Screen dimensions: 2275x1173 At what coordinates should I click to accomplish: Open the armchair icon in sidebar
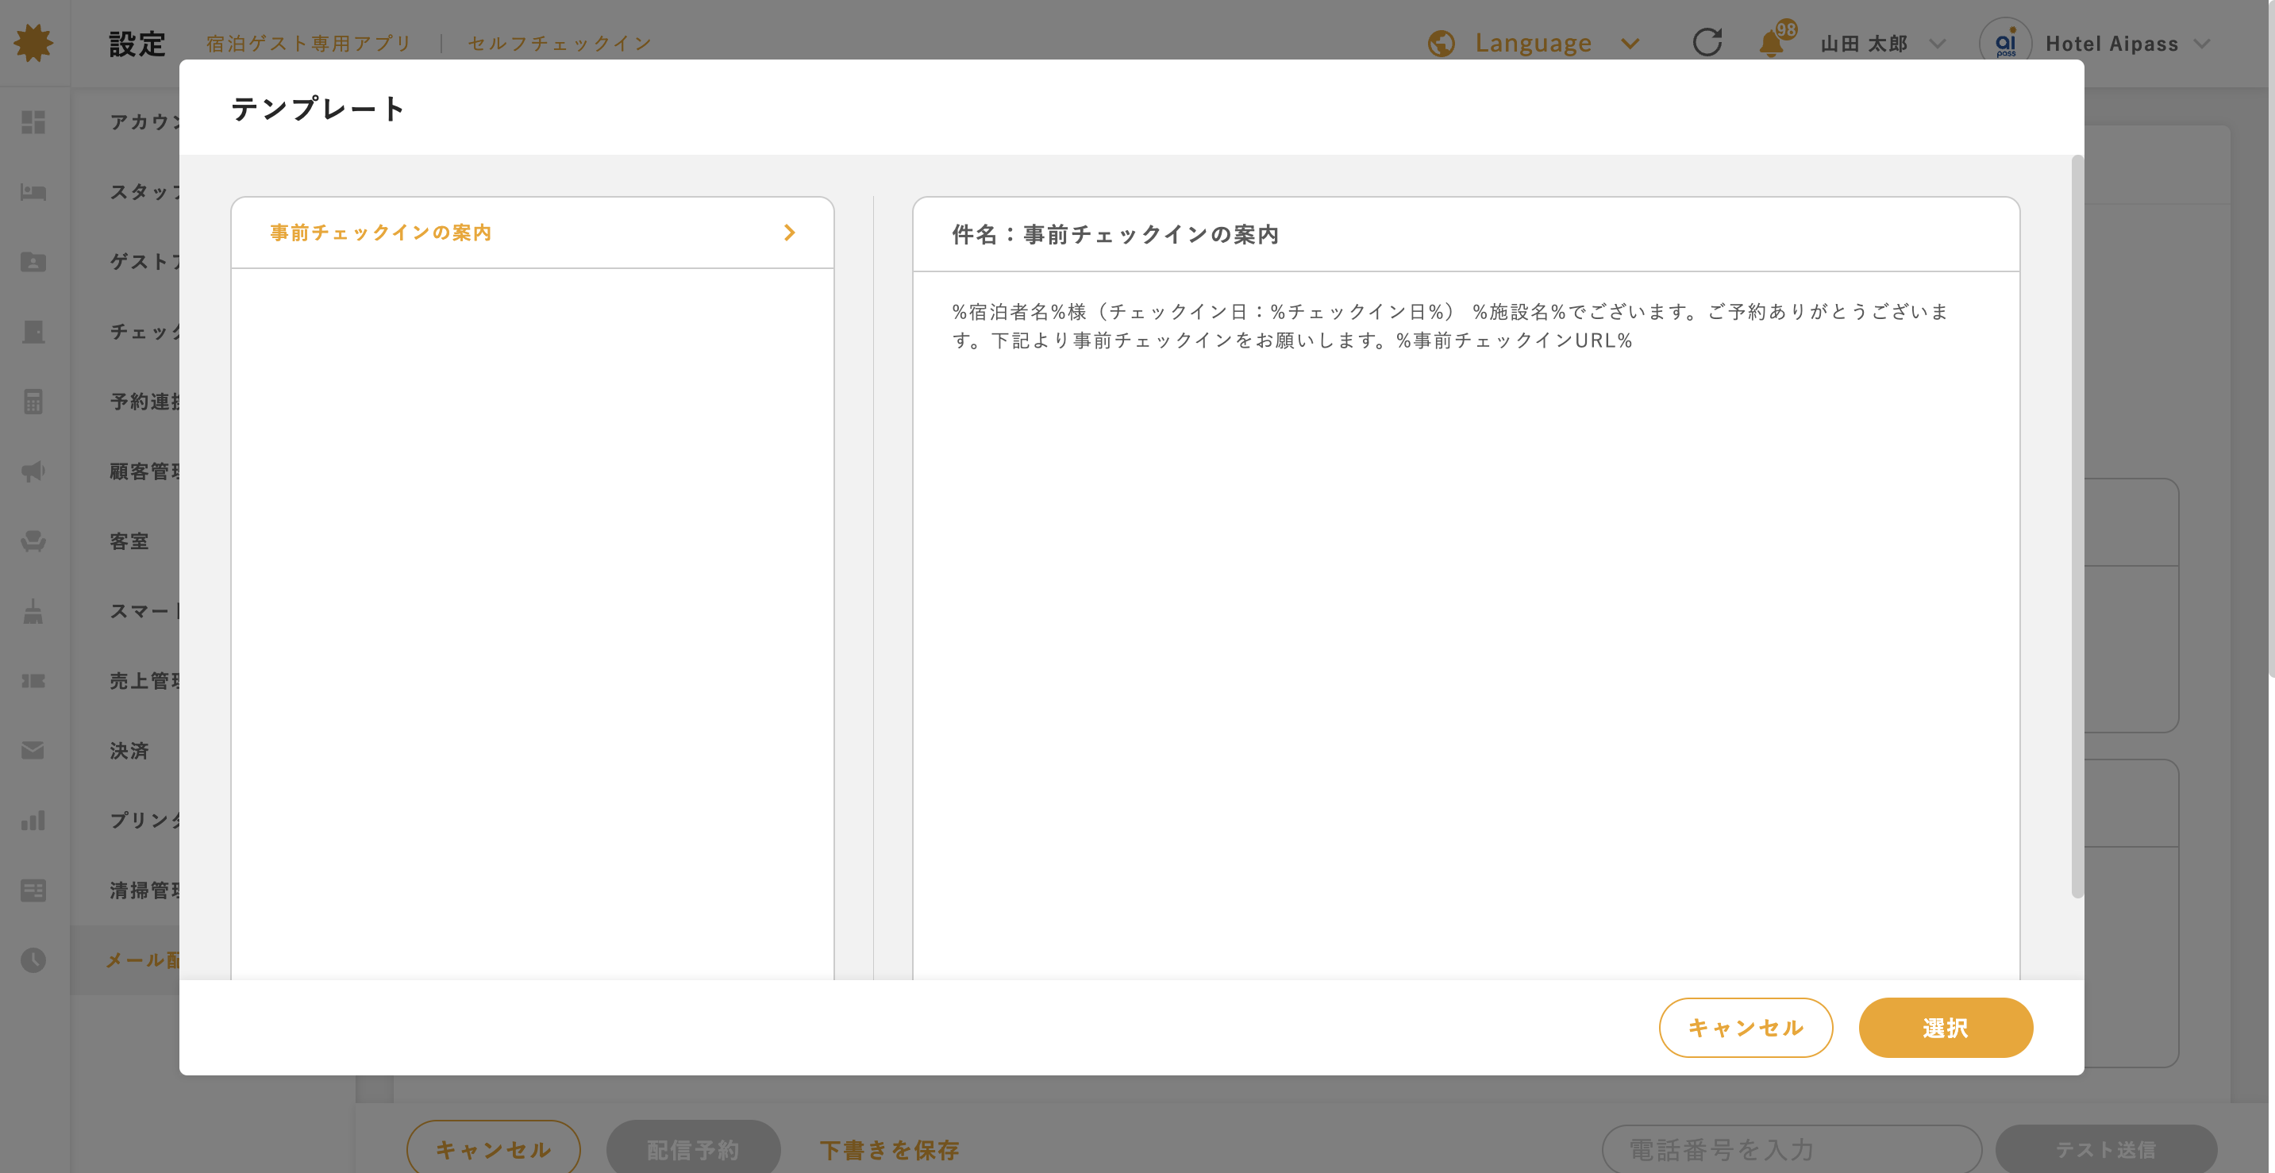click(33, 540)
